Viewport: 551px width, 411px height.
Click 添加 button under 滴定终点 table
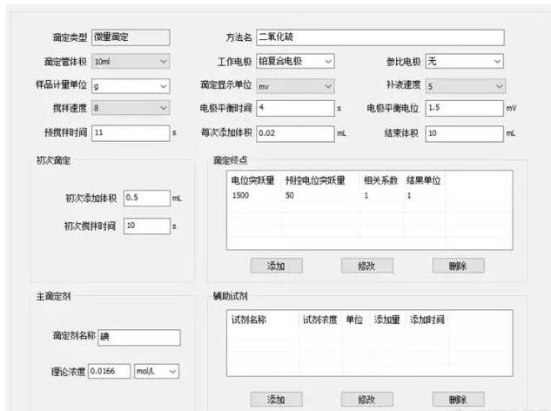pyautogui.click(x=276, y=266)
